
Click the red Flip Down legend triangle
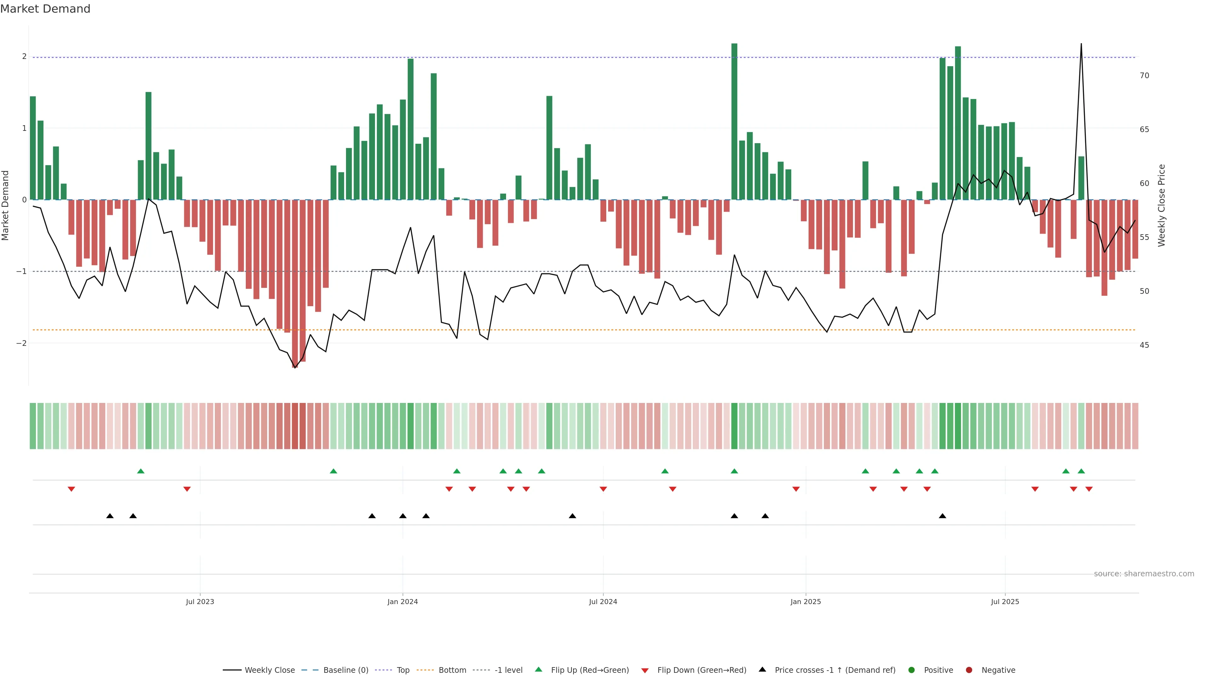pos(645,670)
